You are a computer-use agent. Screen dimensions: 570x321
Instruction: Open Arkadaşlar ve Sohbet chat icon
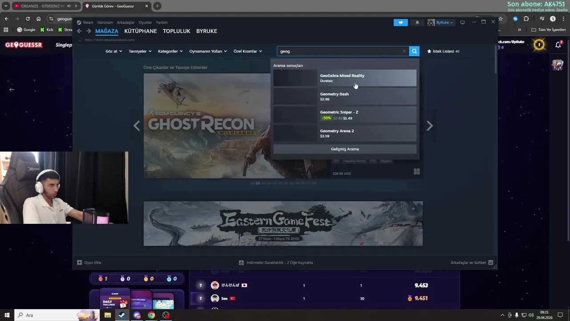(x=491, y=263)
